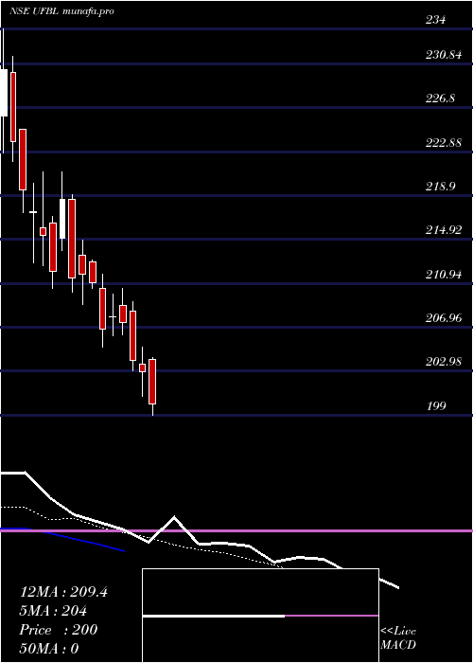Click the 226.8 price axis label

(x=440, y=99)
